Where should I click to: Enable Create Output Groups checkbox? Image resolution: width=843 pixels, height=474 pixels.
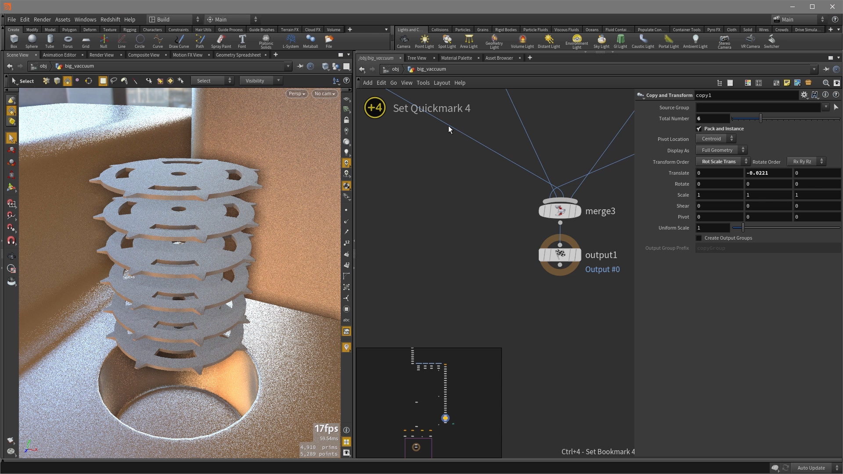(699, 238)
